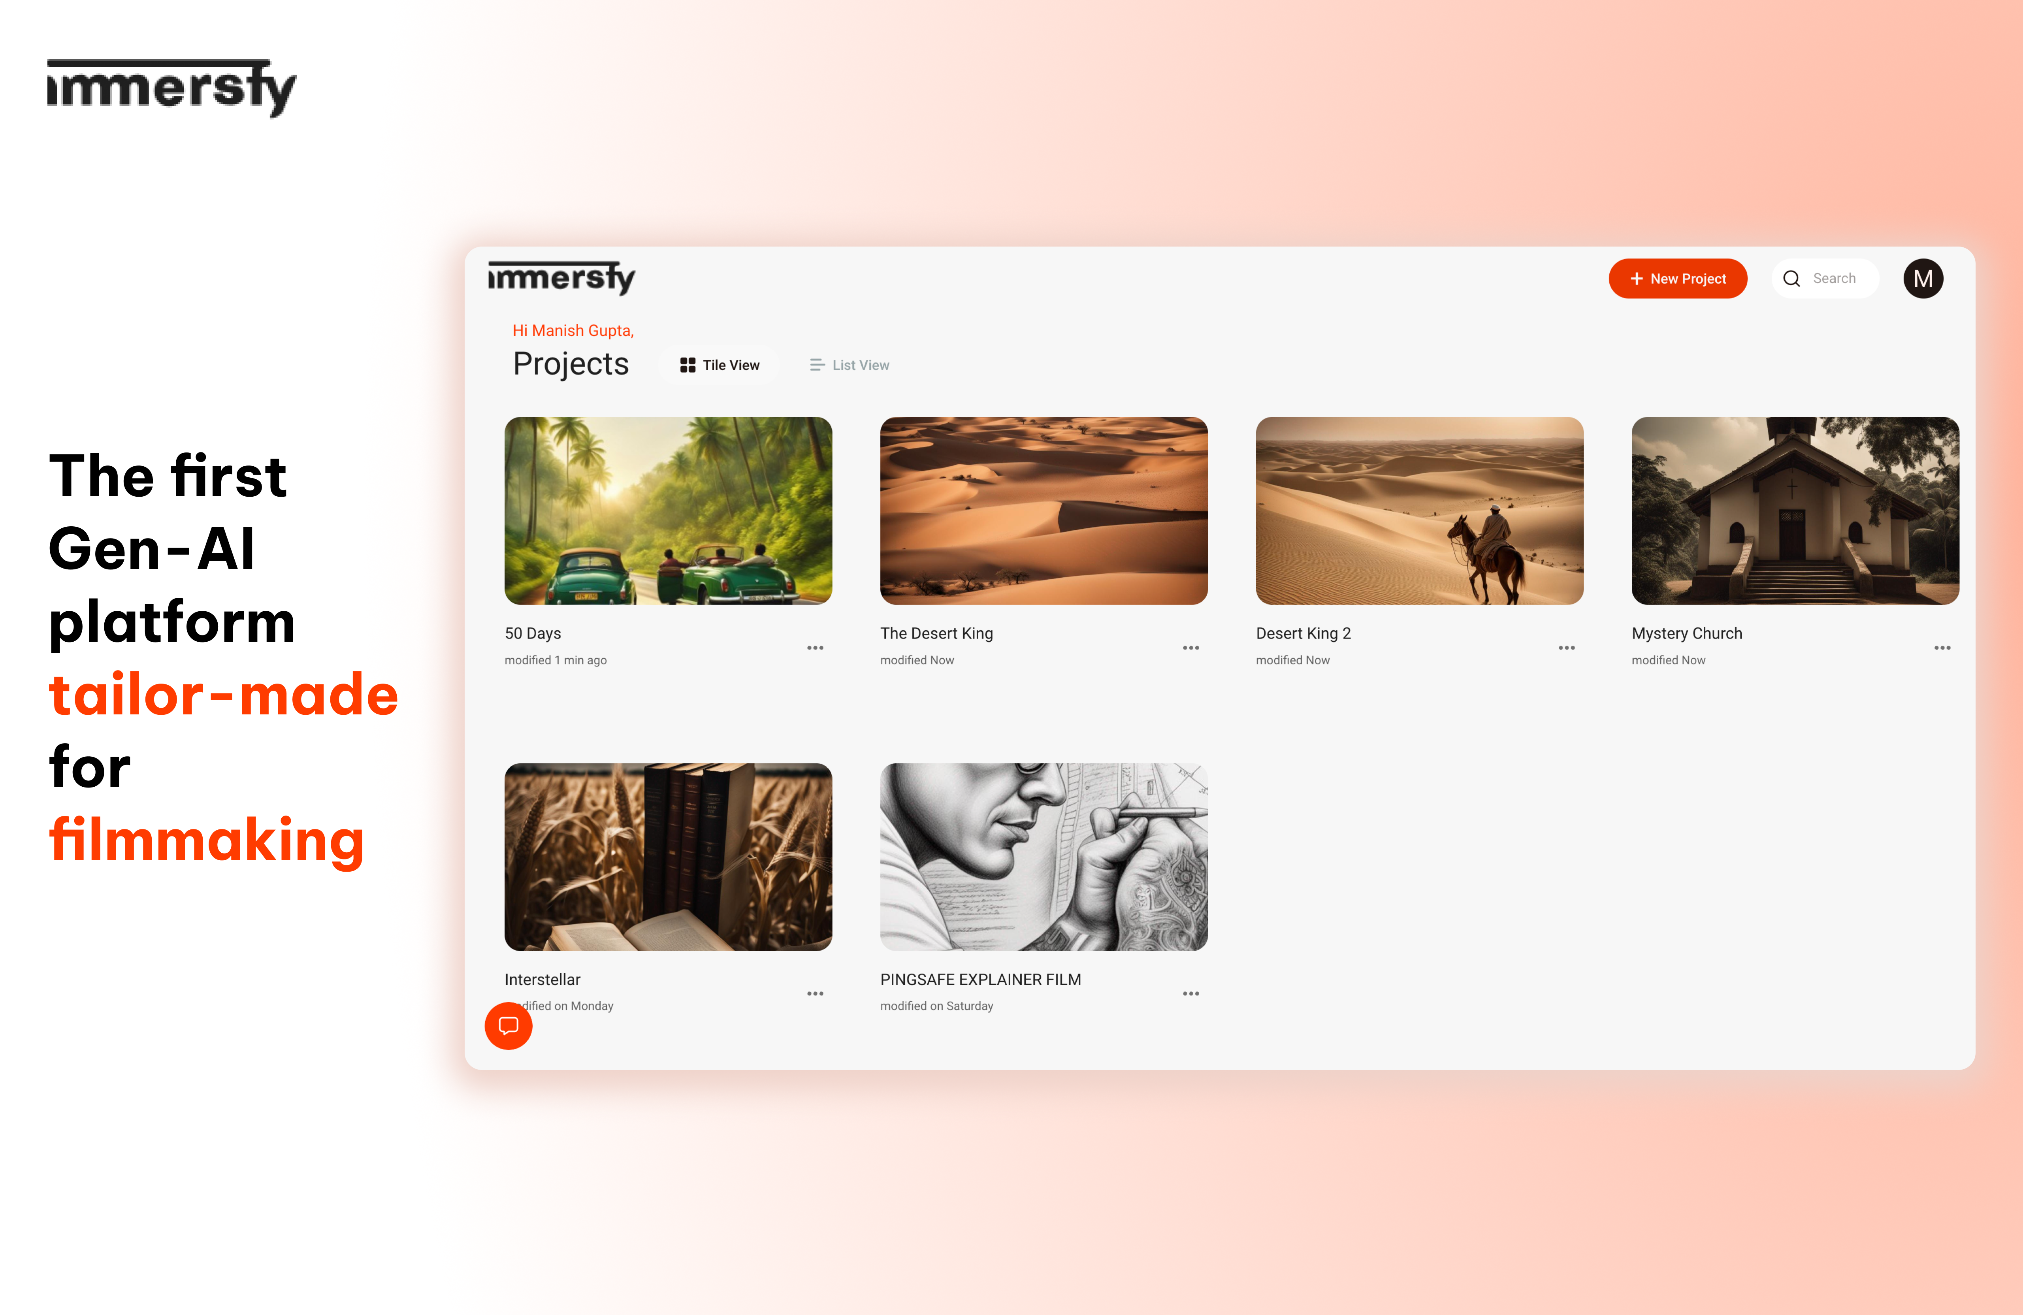This screenshot has height=1315, width=2023.
Task: Click on Hi Manish Gupta greeting
Action: (572, 330)
